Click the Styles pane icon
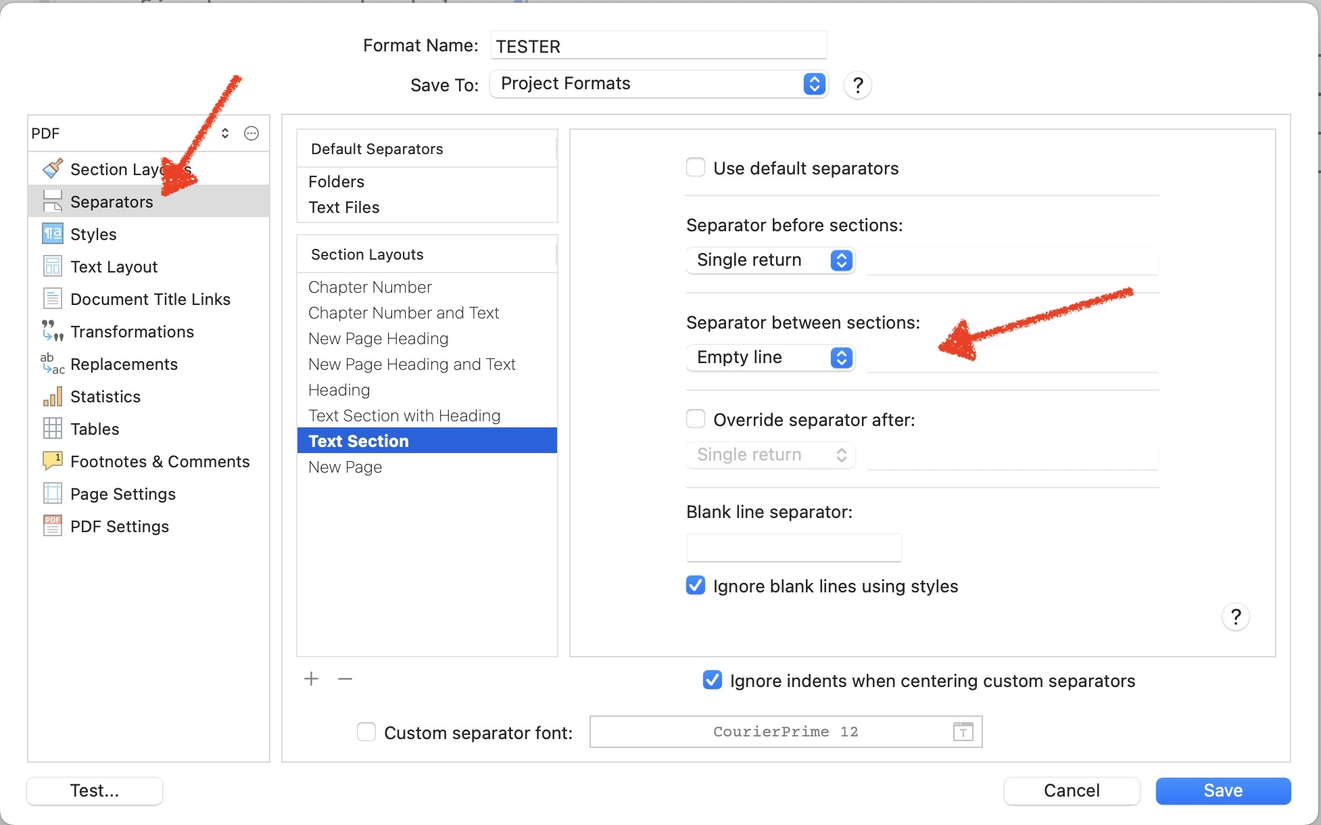Image resolution: width=1321 pixels, height=825 pixels. (x=53, y=234)
